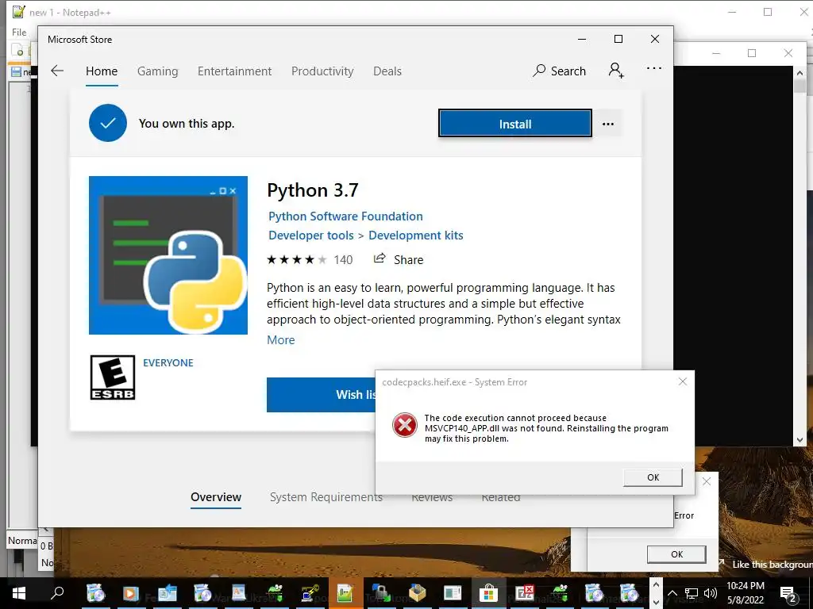This screenshot has height=609, width=813.
Task: Click the Notepad++ title bar icon
Action: [x=19, y=11]
